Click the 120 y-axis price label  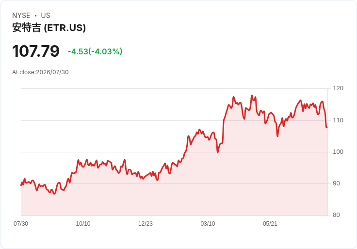click(338, 88)
